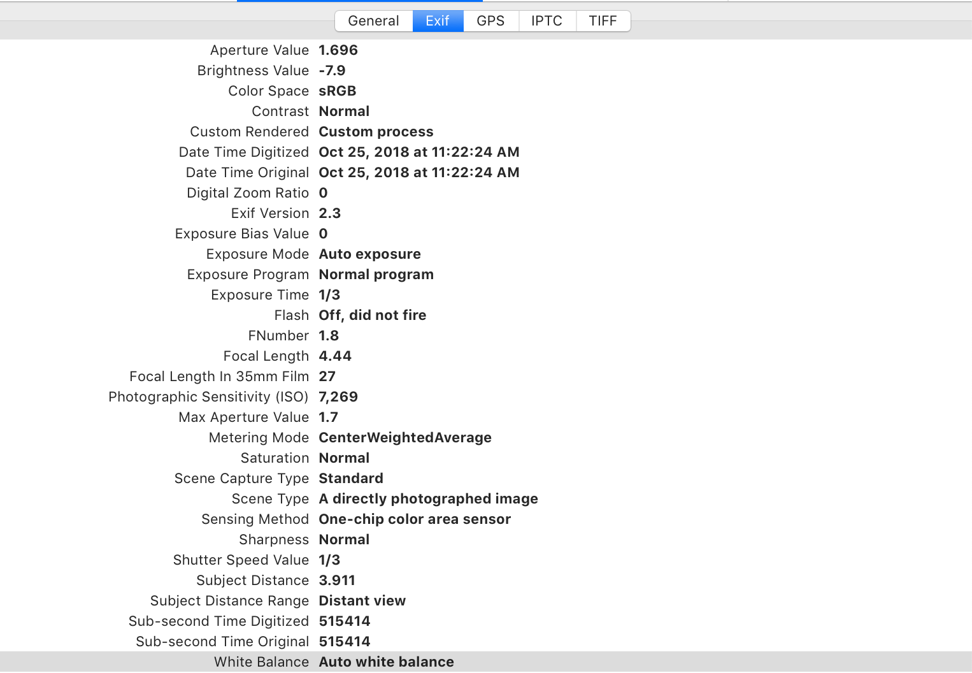The height and width of the screenshot is (673, 972).
Task: Select the sRGB color space value
Action: tap(338, 91)
